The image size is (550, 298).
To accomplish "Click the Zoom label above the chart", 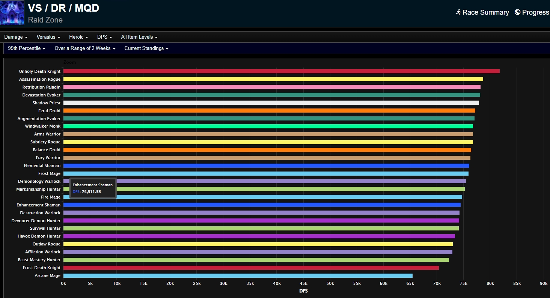I will click(x=69, y=62).
